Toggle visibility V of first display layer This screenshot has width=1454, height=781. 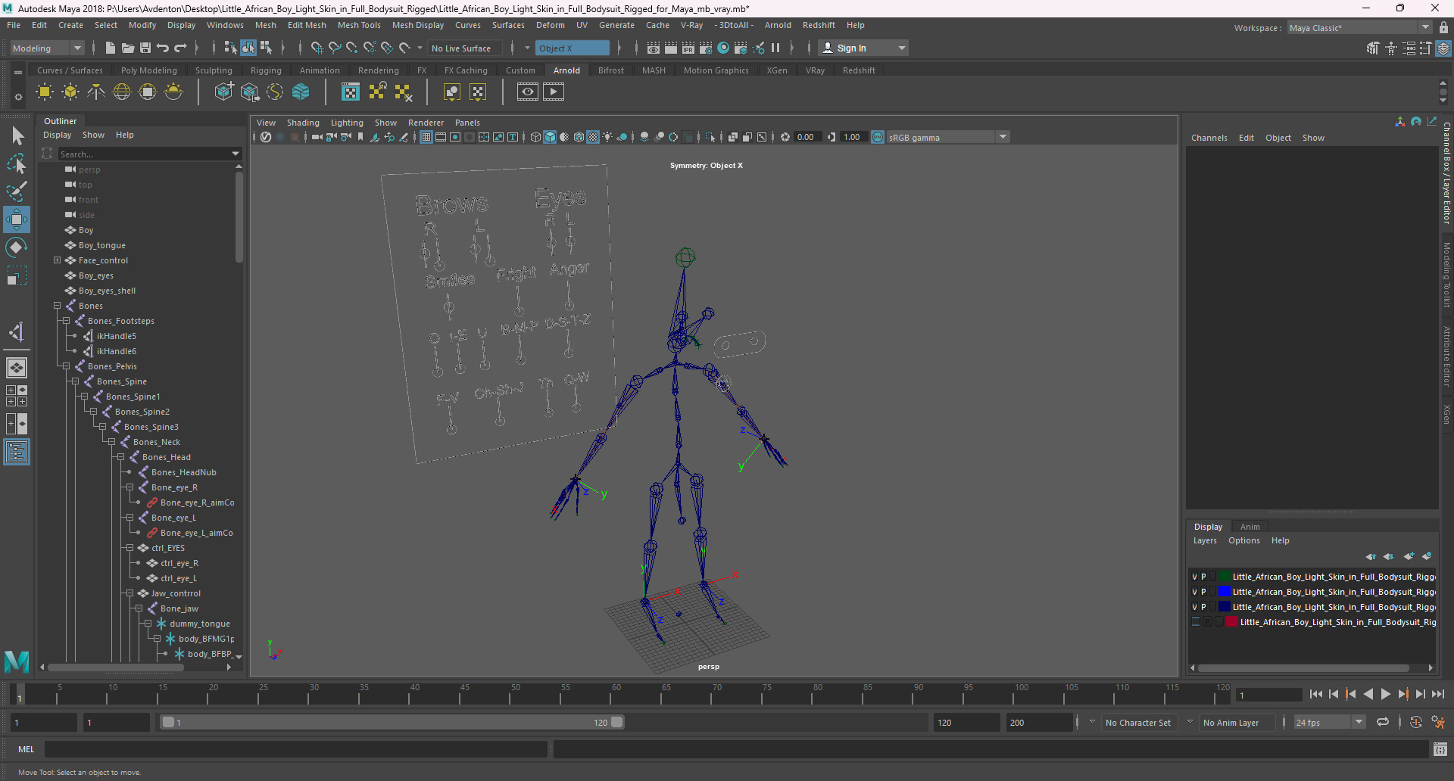[1195, 577]
